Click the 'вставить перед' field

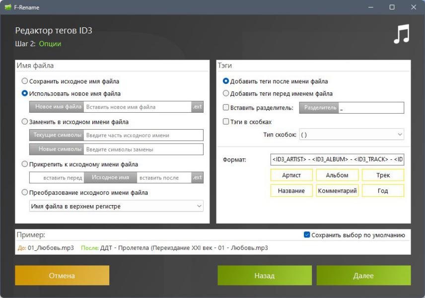[57, 178]
